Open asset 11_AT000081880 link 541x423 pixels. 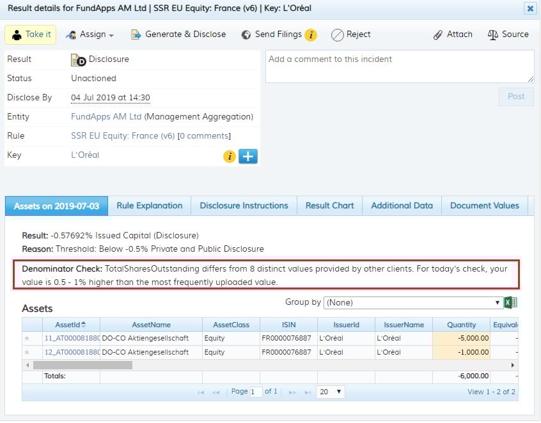tap(72, 338)
